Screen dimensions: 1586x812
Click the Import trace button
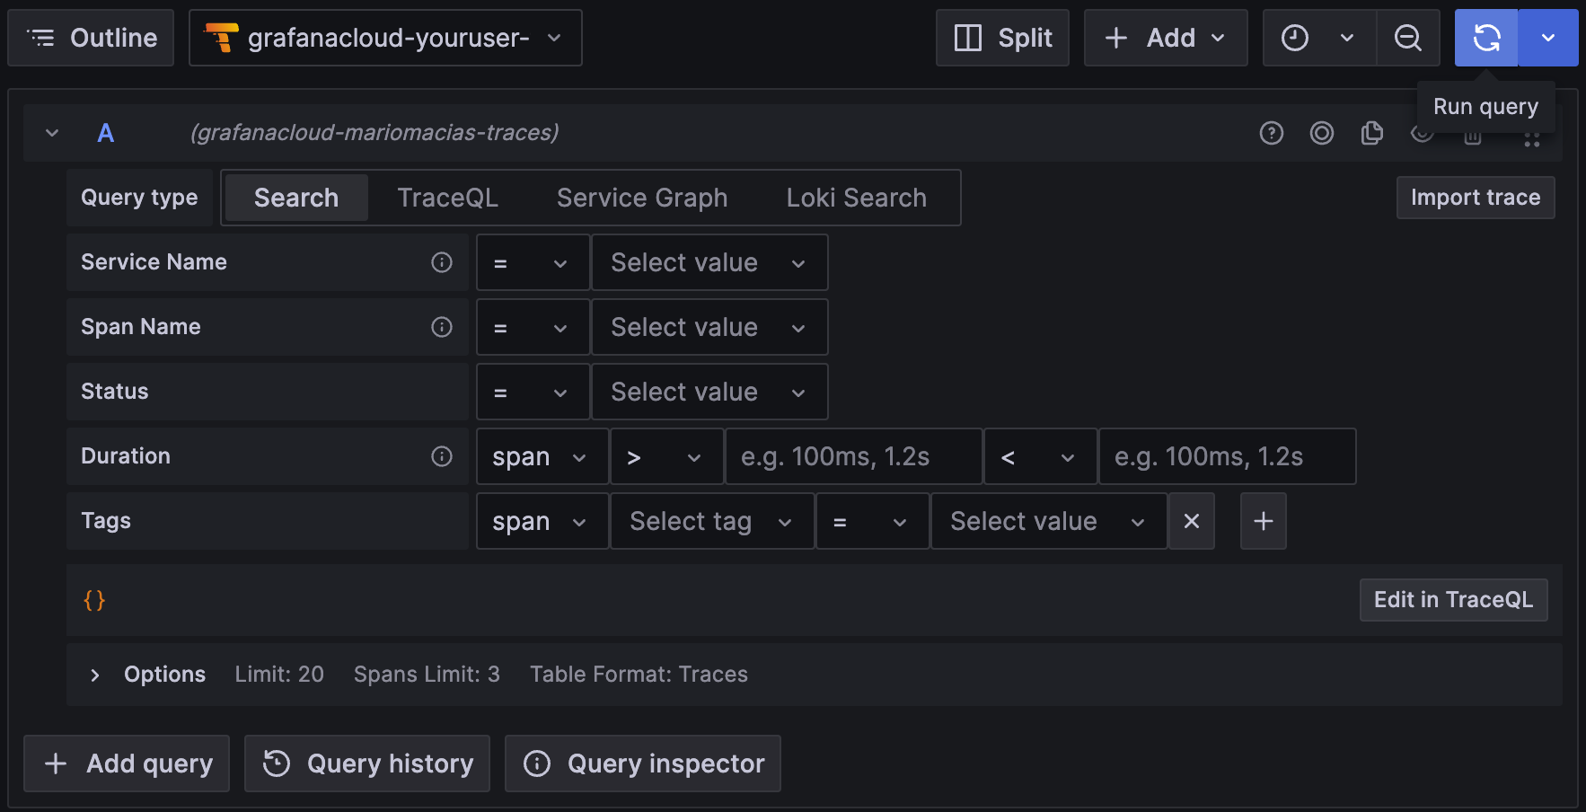click(1475, 198)
